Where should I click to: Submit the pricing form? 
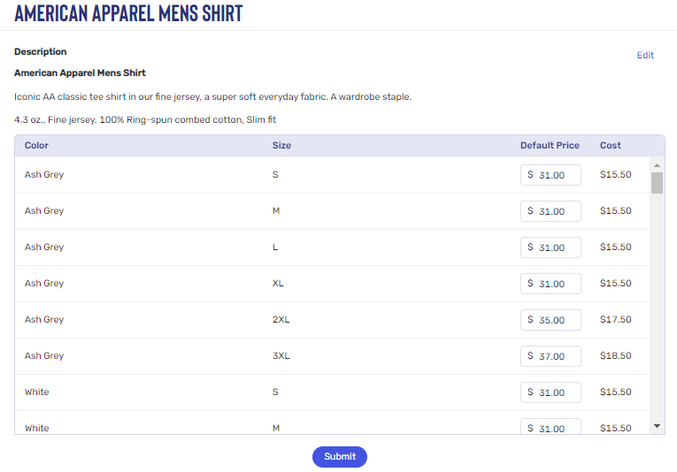tap(339, 456)
